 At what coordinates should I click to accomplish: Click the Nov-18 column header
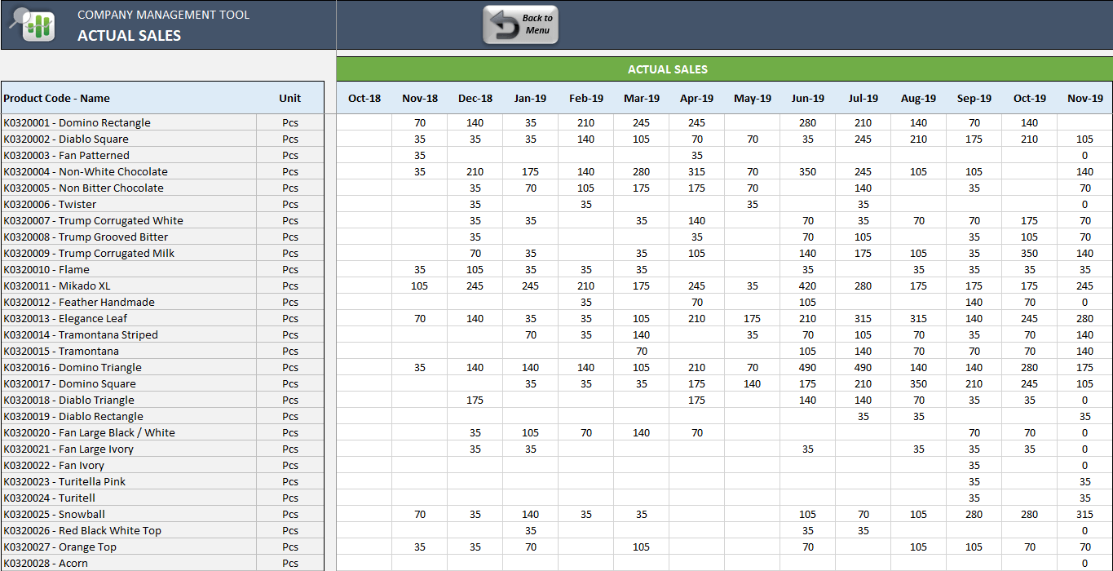[x=420, y=98]
